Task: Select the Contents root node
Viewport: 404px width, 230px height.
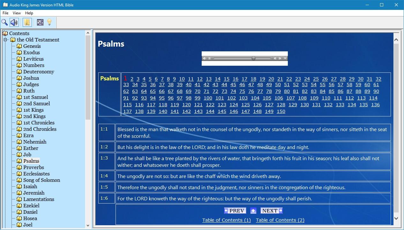Action: (x=19, y=33)
